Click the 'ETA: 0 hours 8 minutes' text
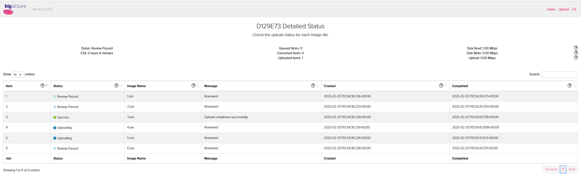Screen dimensions: 581x184 [97, 53]
